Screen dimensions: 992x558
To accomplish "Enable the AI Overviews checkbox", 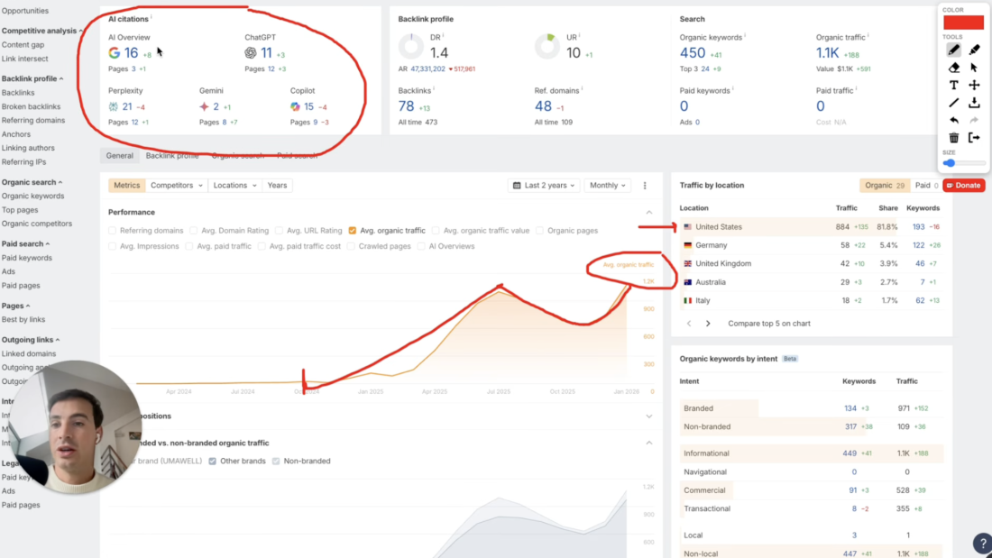I will 420,246.
